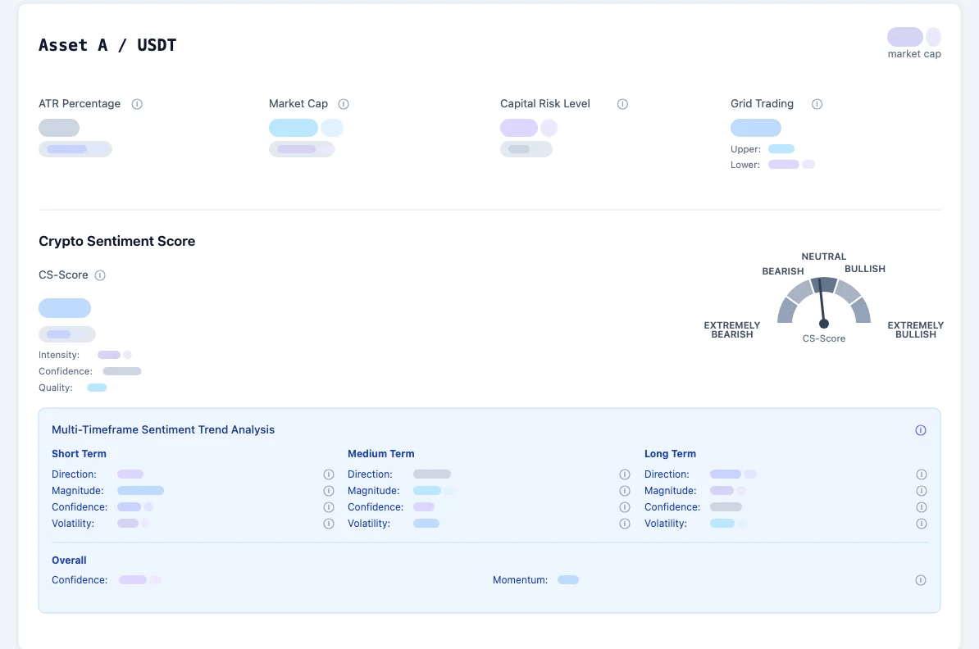Open Capital Risk Level info icon
The height and width of the screenshot is (649, 979).
click(x=622, y=104)
